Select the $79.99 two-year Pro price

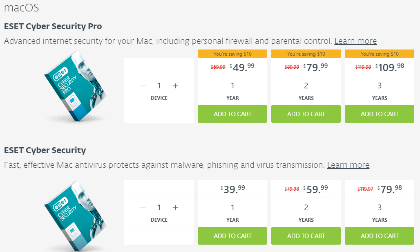[x=315, y=67]
